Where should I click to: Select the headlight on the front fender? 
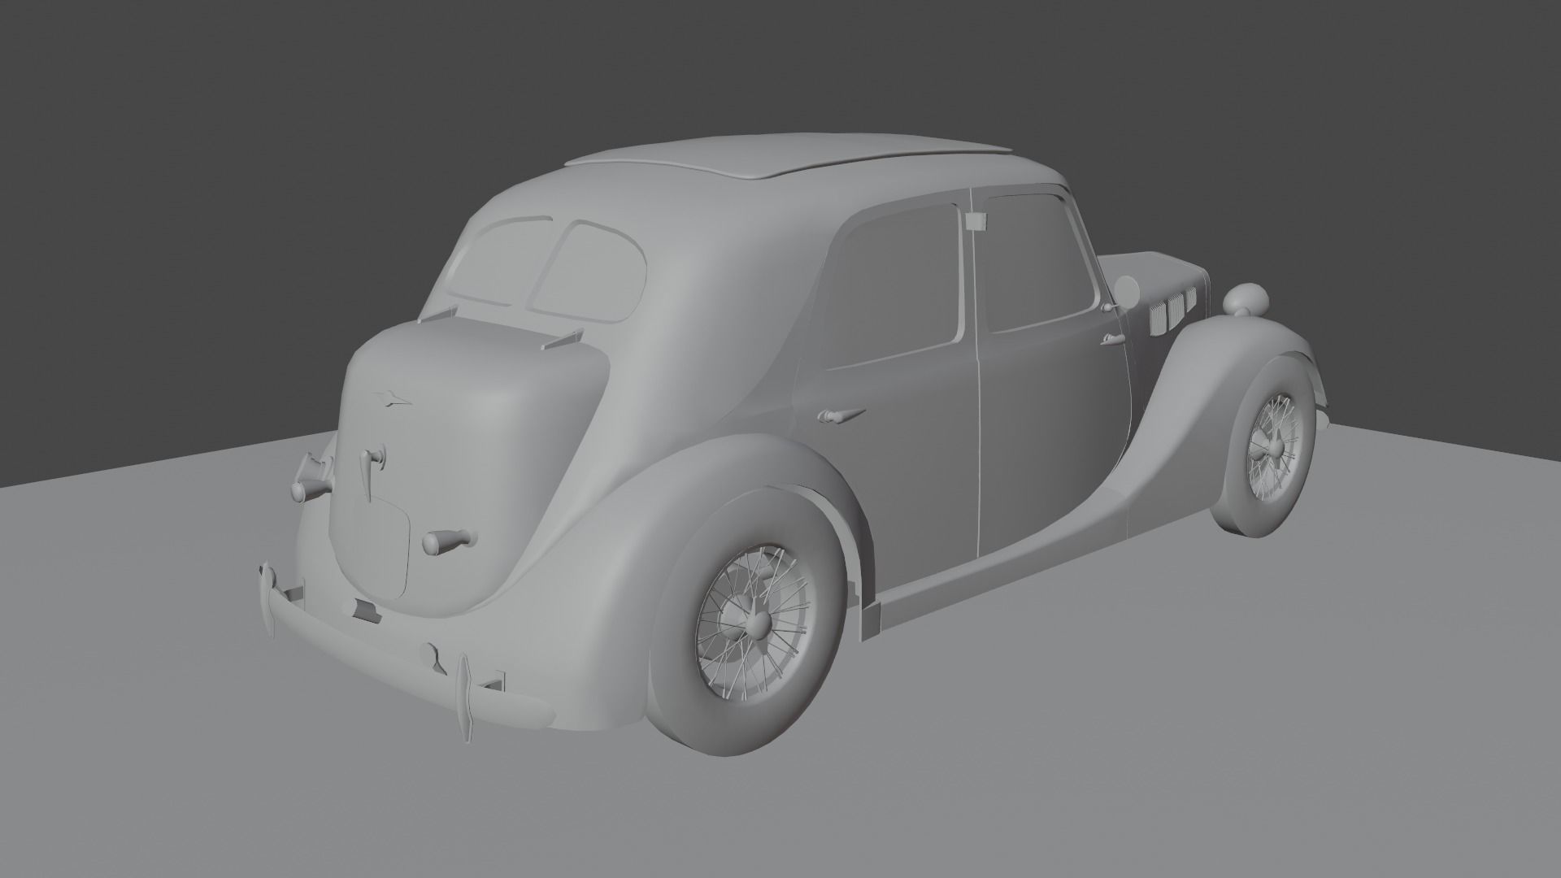tap(1246, 302)
